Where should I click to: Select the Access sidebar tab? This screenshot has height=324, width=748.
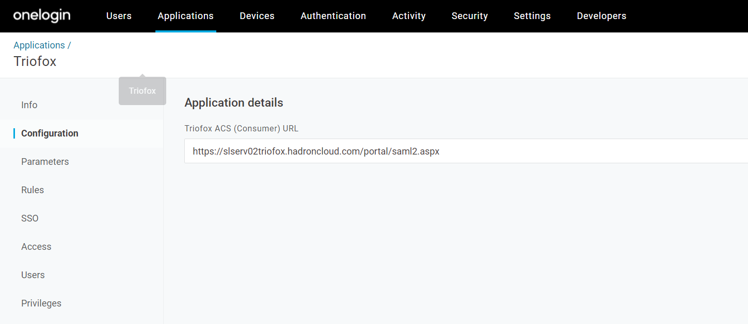pos(36,247)
